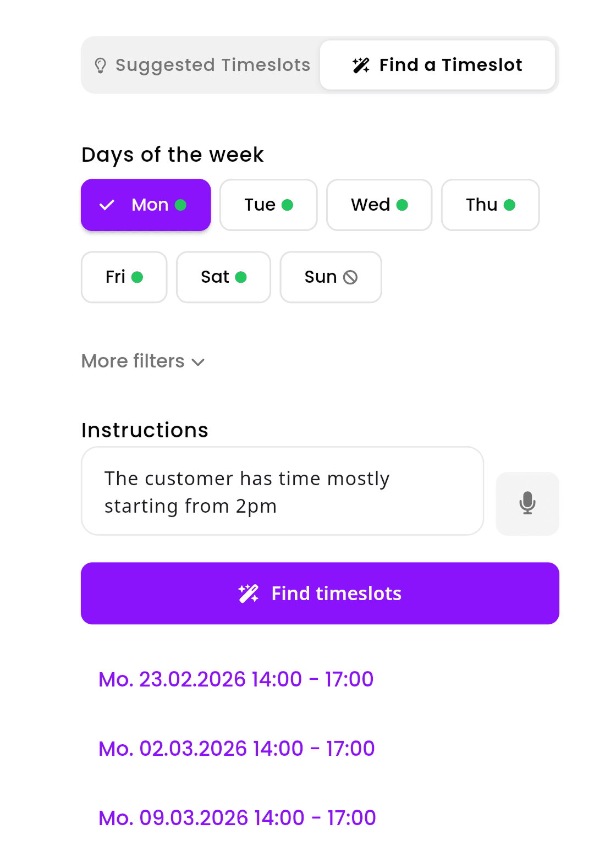Click the microphone icon for voice input
594x868 pixels.
(x=527, y=503)
